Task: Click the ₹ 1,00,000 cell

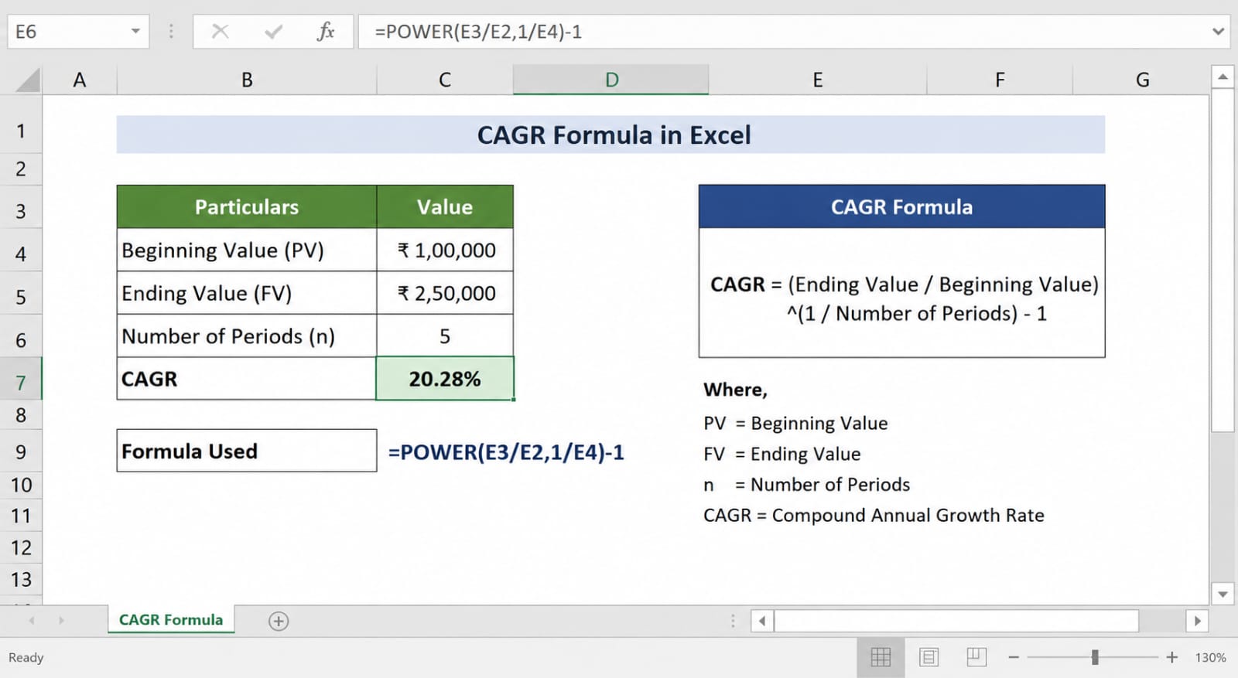Action: (445, 250)
